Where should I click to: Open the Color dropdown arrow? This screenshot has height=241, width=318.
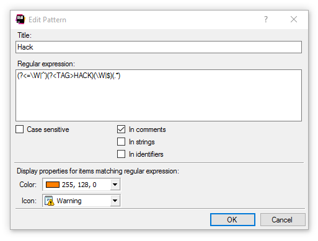115,185
